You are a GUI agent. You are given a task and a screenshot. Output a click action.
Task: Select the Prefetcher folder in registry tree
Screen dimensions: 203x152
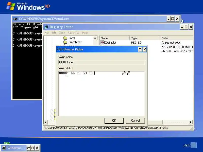(75, 42)
